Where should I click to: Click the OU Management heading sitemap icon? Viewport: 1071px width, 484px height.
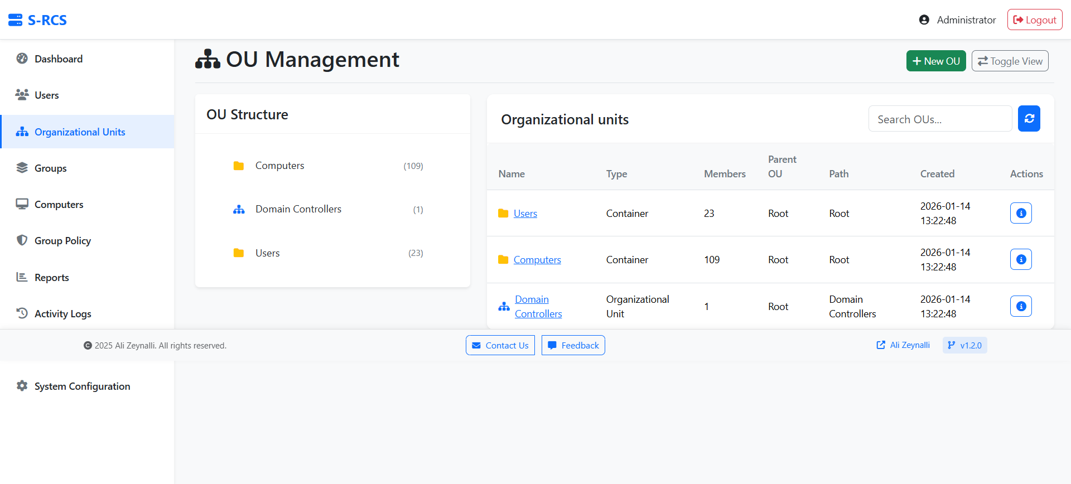(x=208, y=59)
